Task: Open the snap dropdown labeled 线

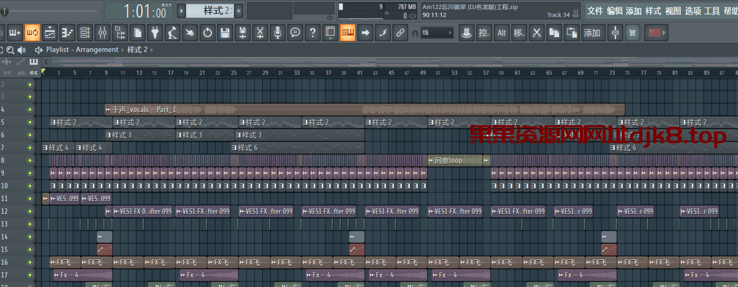Action: [x=437, y=33]
